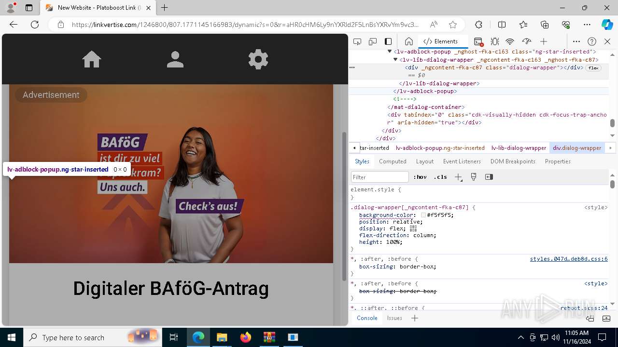
Task: Open Copilot sidebar icon
Action: 607,25
